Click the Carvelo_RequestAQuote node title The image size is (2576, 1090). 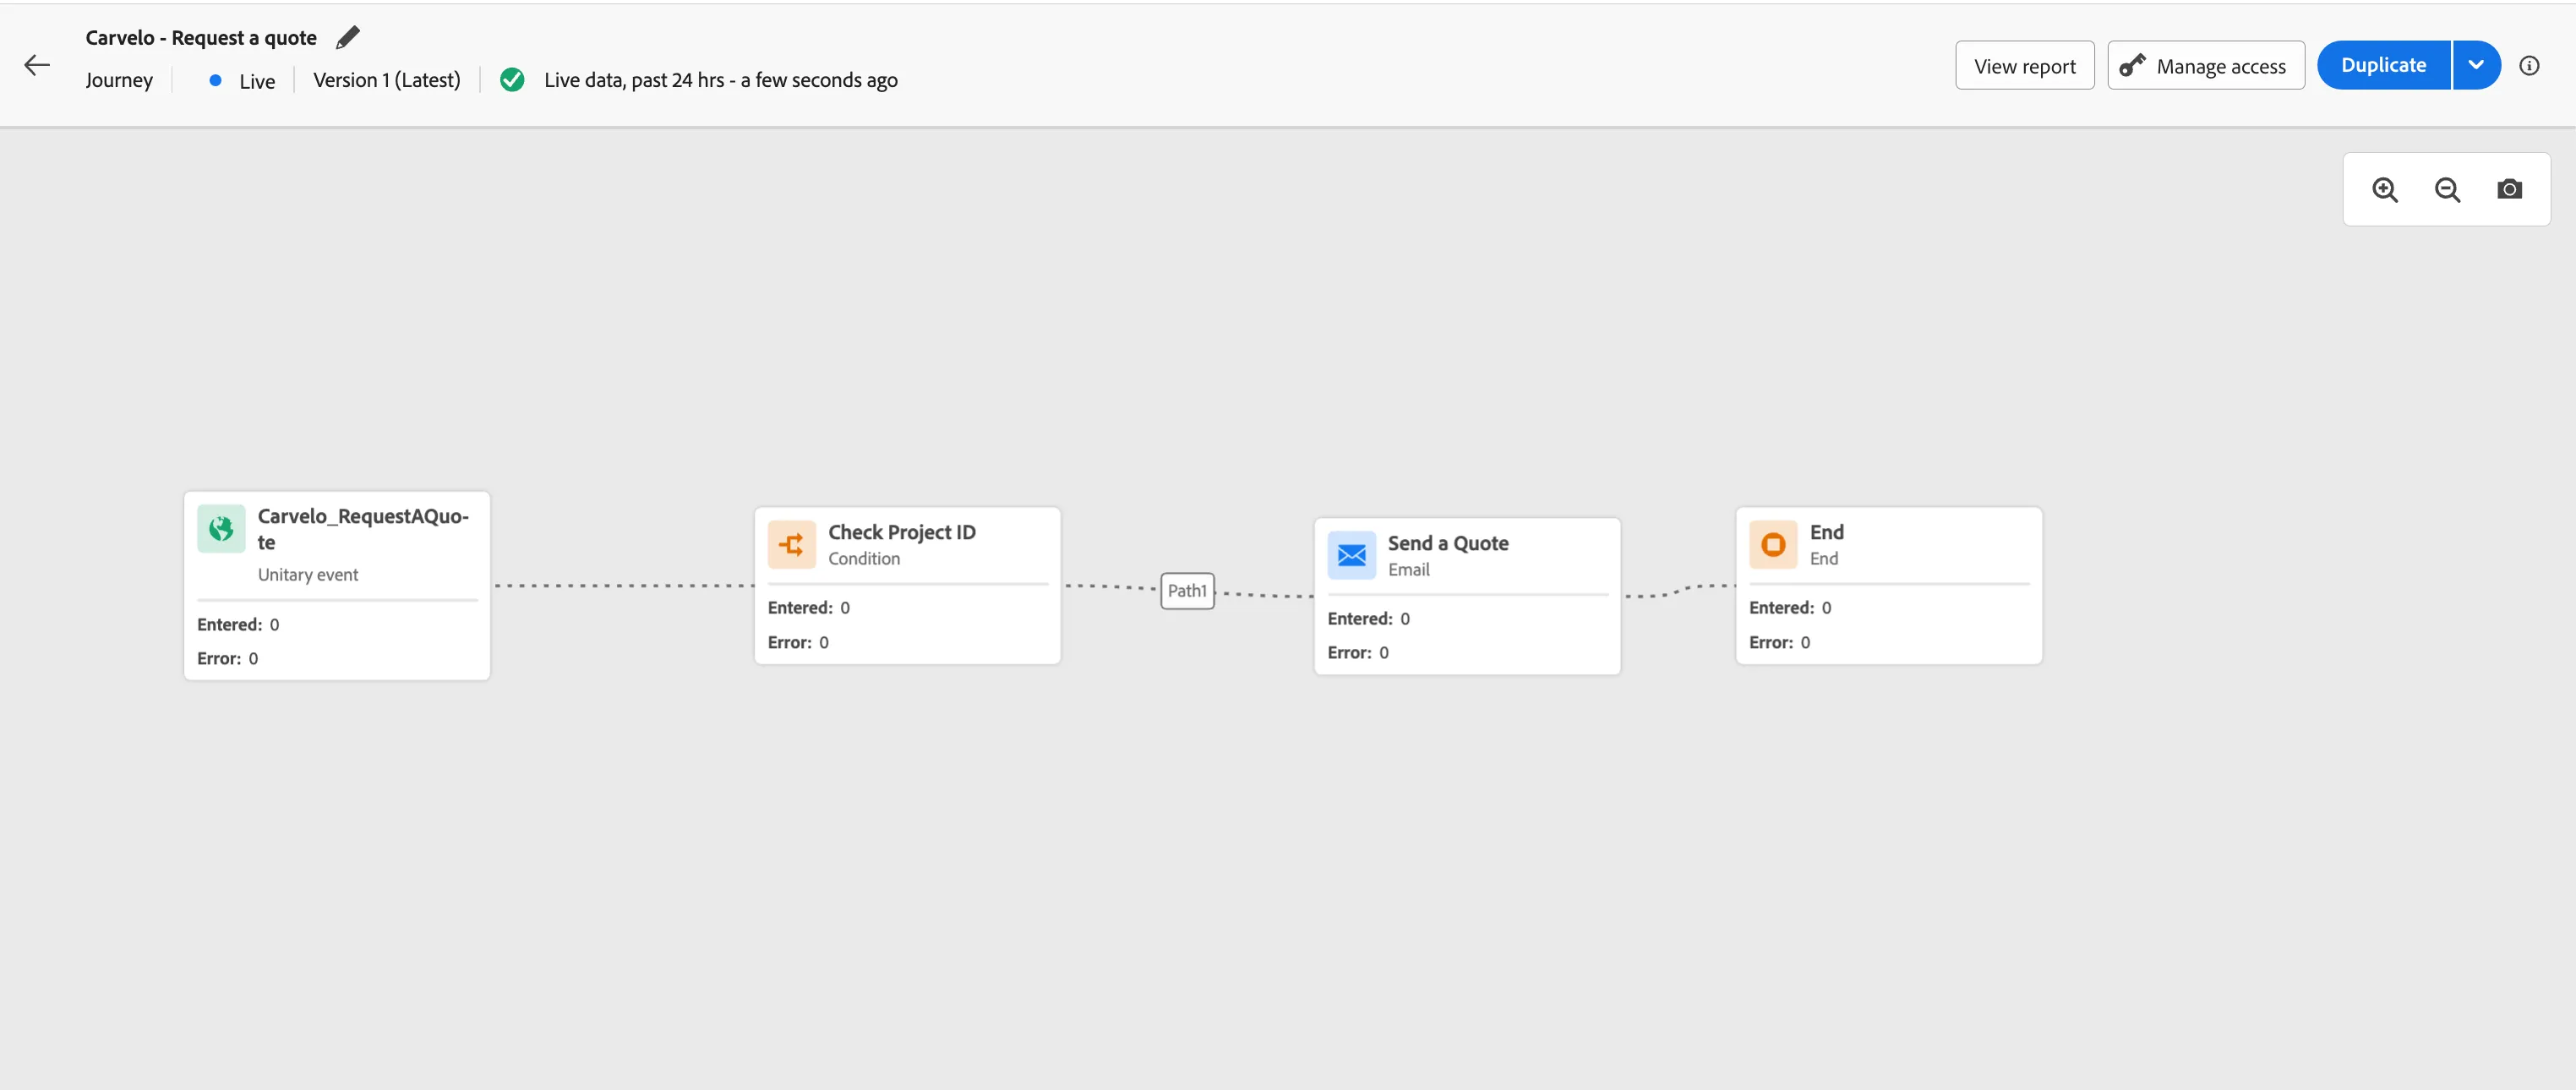coord(363,529)
